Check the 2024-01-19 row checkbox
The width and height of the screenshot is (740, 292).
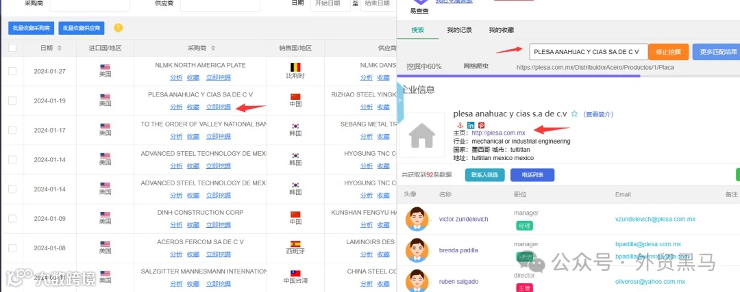pyautogui.click(x=12, y=101)
